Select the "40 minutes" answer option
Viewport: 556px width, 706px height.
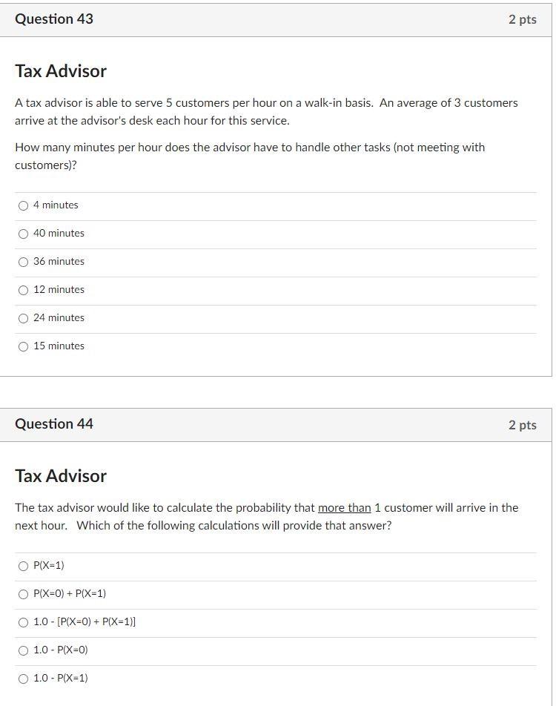tap(23, 233)
